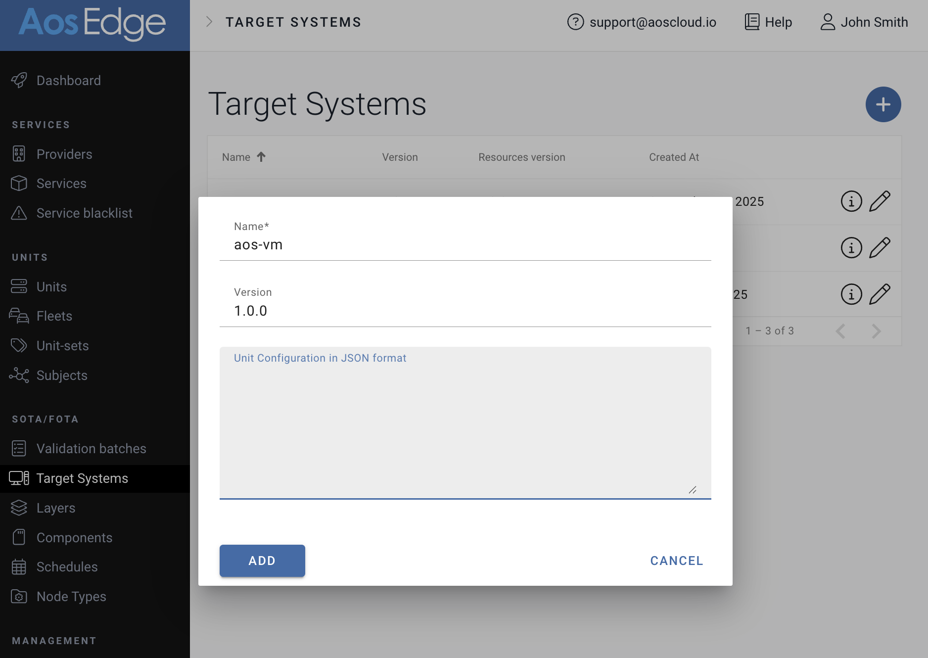Image resolution: width=928 pixels, height=658 pixels.
Task: Click the blue plus add button
Action: (883, 104)
